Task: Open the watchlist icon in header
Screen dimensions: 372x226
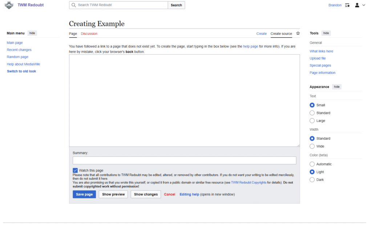Action: [347, 5]
